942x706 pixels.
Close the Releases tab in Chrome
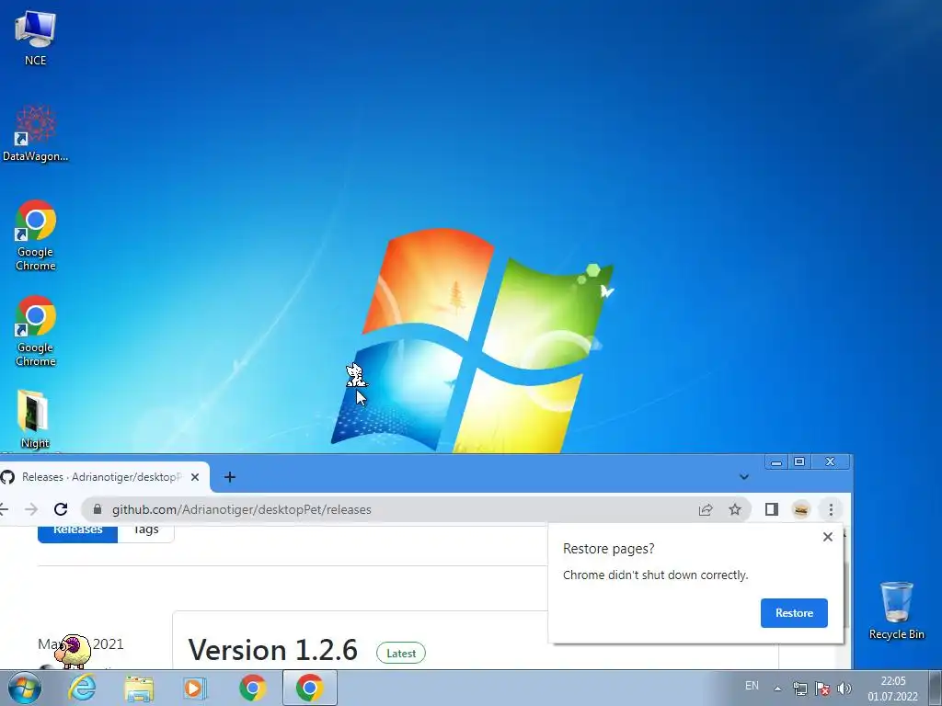195,477
